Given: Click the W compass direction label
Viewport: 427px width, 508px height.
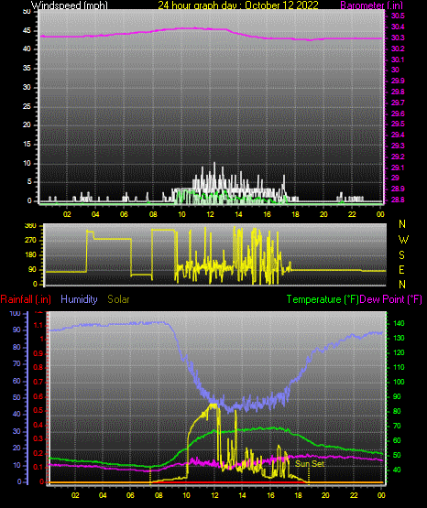Looking at the screenshot, I should click(403, 240).
